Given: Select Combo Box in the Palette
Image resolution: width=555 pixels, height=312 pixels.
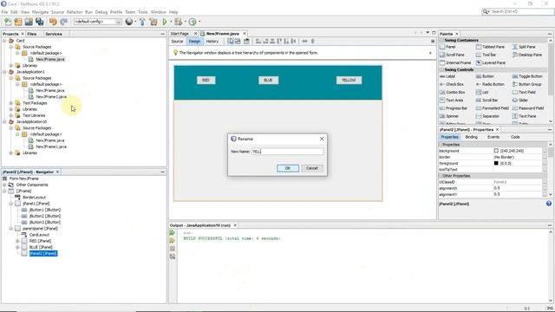Looking at the screenshot, I should (x=453, y=93).
